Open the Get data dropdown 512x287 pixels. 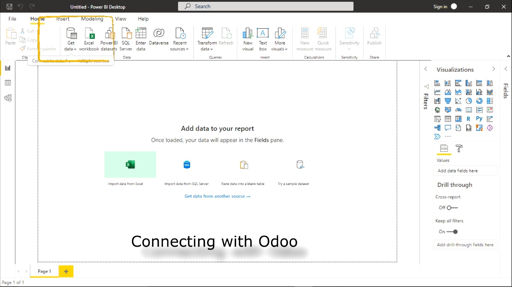[x=70, y=39]
